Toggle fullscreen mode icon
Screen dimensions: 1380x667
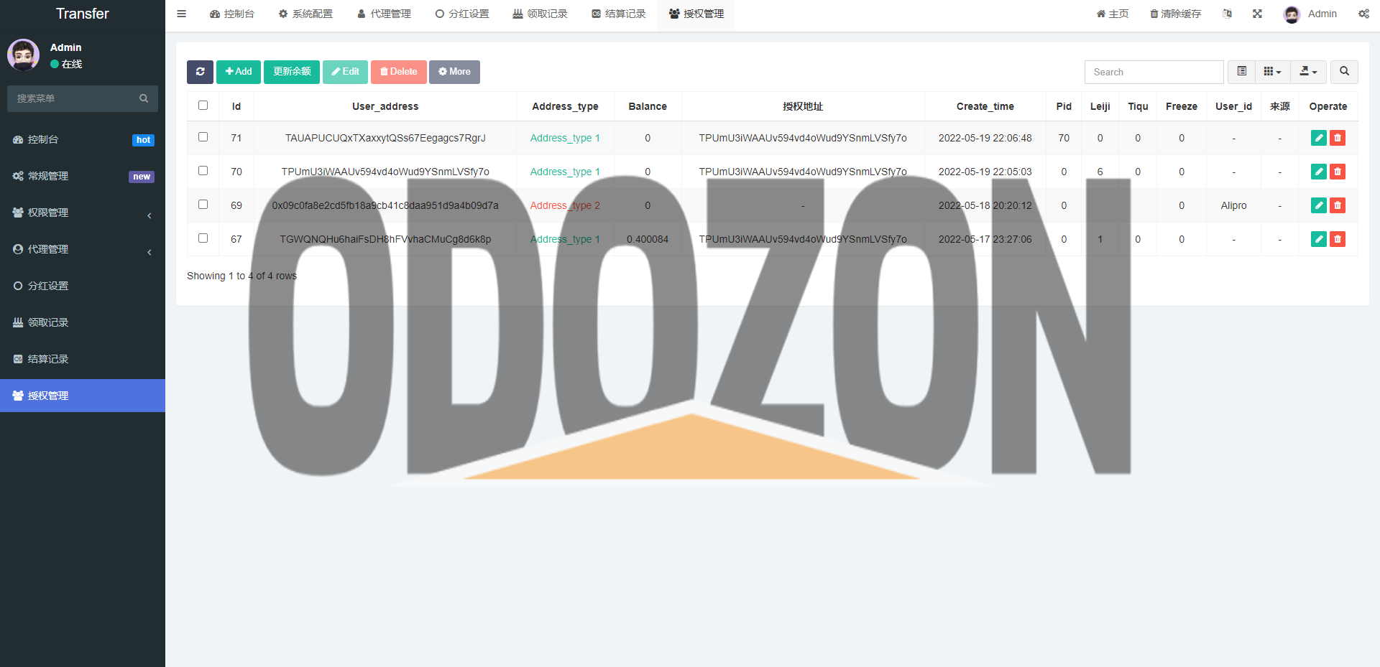point(1257,14)
